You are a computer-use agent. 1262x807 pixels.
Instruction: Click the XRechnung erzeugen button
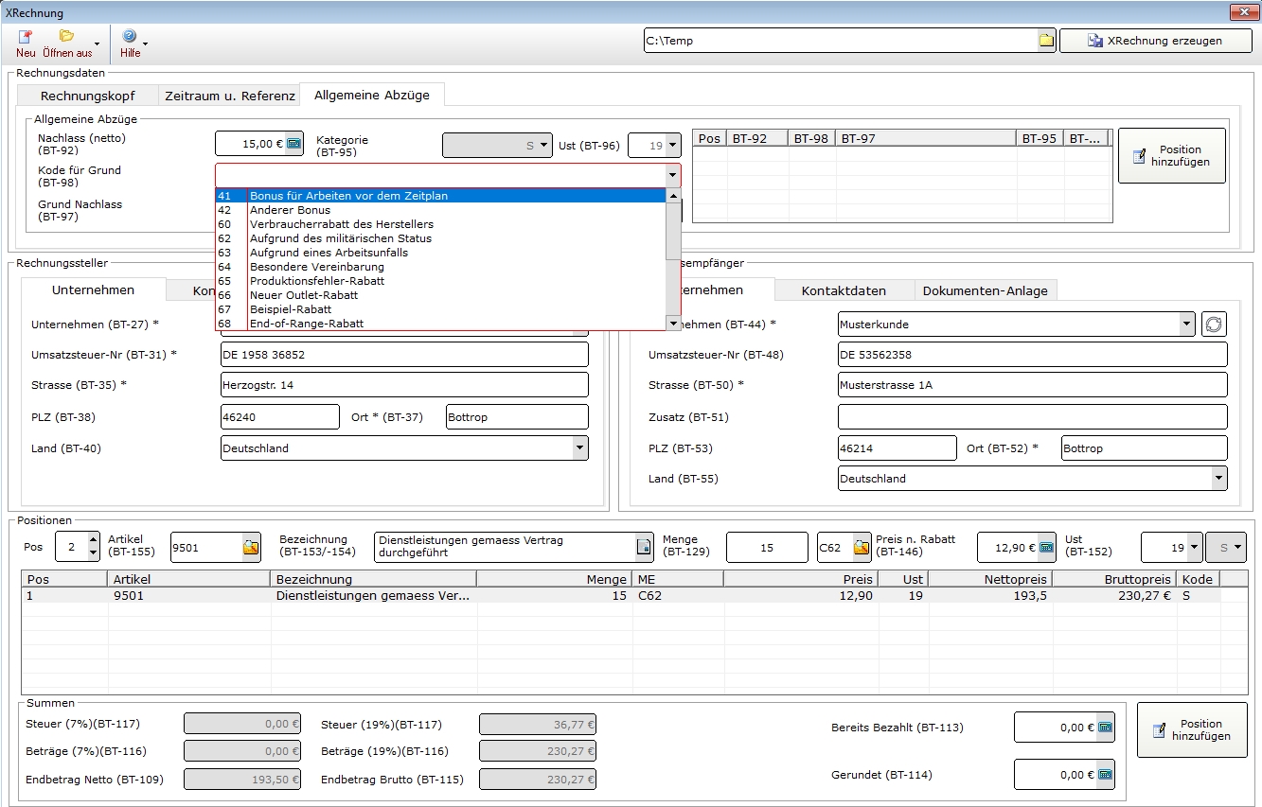(1154, 41)
